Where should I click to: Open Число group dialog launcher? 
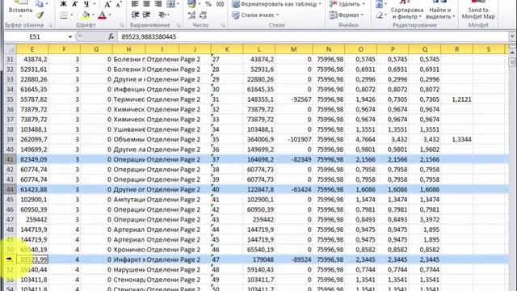coord(223,25)
